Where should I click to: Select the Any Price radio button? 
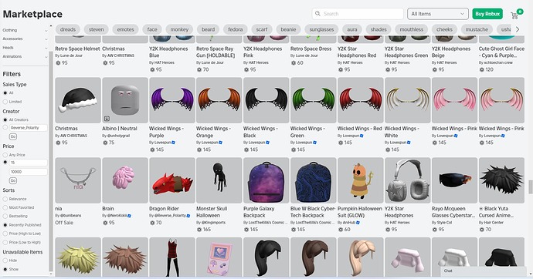[x=5, y=155]
